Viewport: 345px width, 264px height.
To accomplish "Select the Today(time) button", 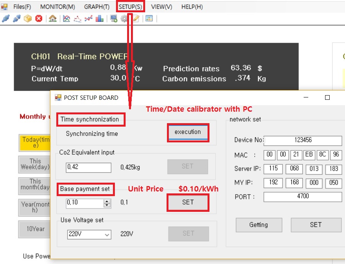I will click(x=35, y=143).
